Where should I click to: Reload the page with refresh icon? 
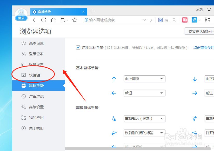coord(44,20)
